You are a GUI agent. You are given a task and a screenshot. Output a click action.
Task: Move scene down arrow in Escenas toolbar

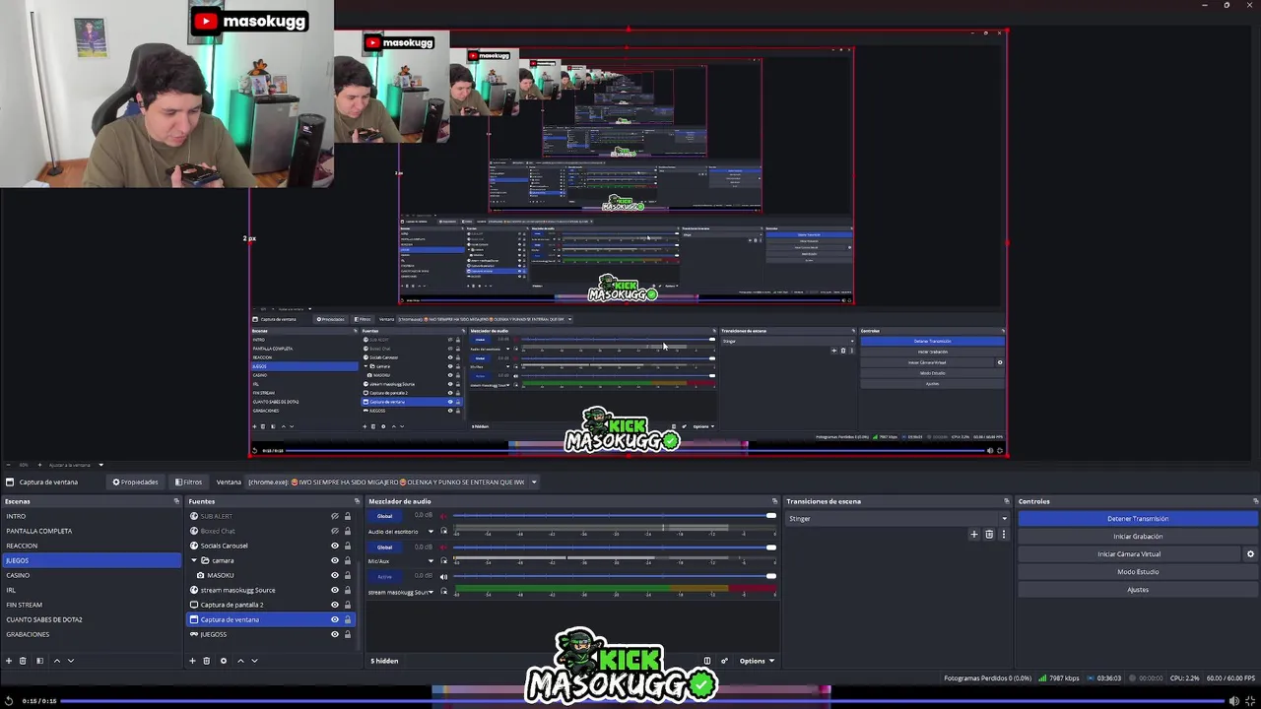coord(70,661)
